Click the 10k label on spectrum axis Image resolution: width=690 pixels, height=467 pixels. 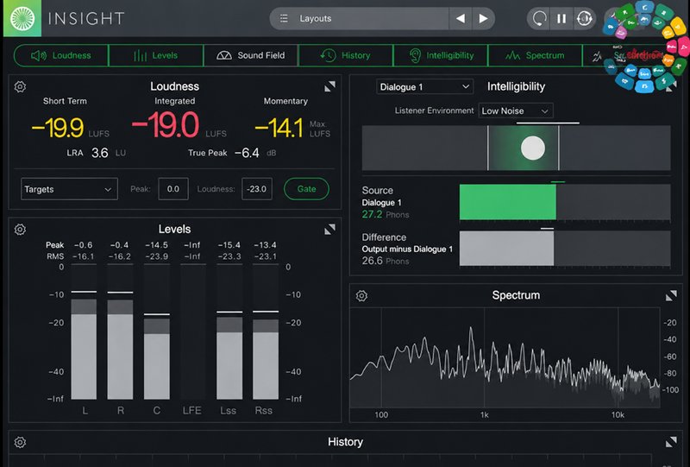pyautogui.click(x=618, y=415)
